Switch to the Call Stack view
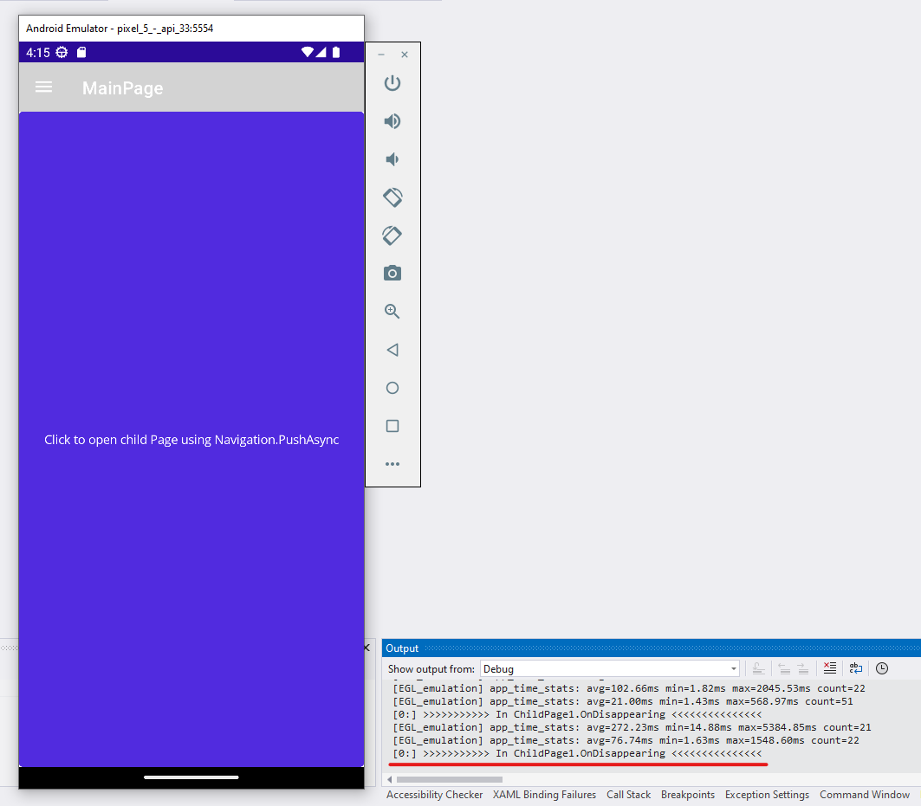921x806 pixels. coord(628,795)
